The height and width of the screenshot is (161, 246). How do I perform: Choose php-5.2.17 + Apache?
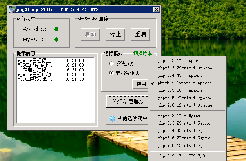click(x=188, y=61)
